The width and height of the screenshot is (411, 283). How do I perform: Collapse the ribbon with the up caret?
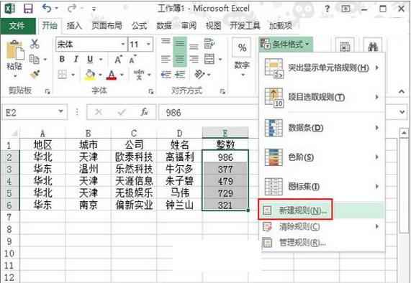[402, 91]
